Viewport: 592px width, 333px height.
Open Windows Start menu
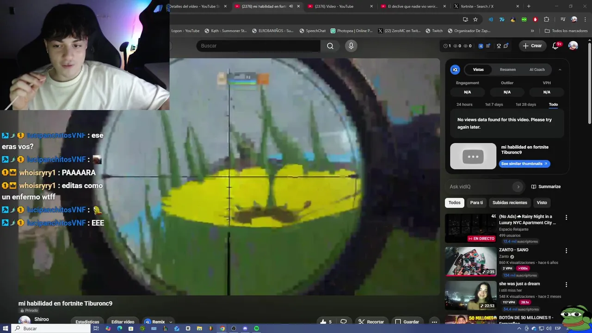tap(6, 328)
